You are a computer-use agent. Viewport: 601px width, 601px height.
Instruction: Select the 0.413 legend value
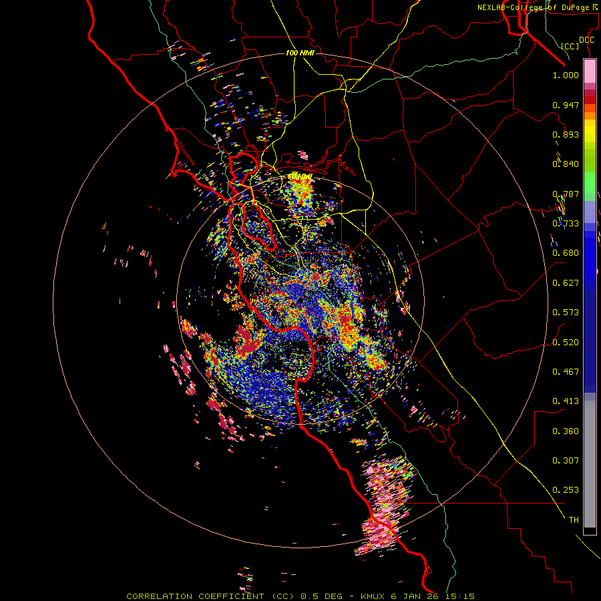pos(566,401)
